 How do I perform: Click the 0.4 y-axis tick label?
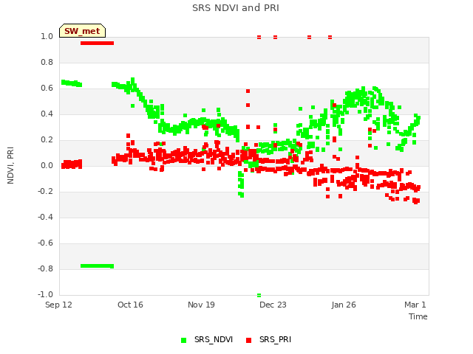click(x=47, y=114)
